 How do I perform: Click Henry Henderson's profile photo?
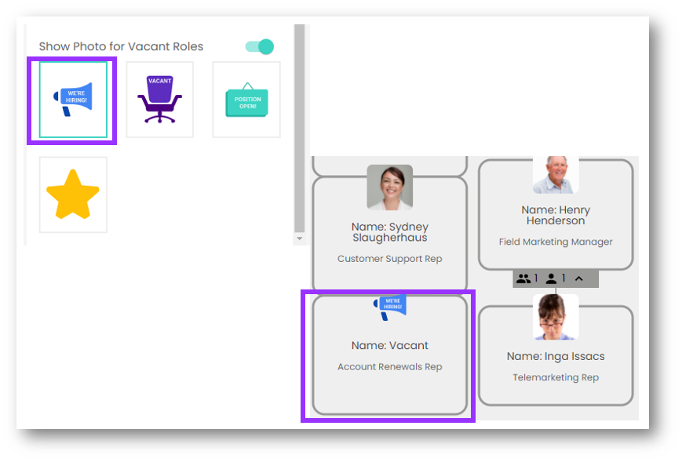[556, 174]
